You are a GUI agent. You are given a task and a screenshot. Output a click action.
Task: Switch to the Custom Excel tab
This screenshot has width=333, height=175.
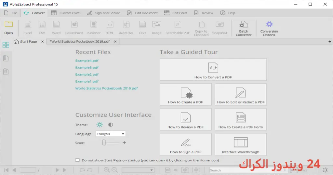pos(66,13)
